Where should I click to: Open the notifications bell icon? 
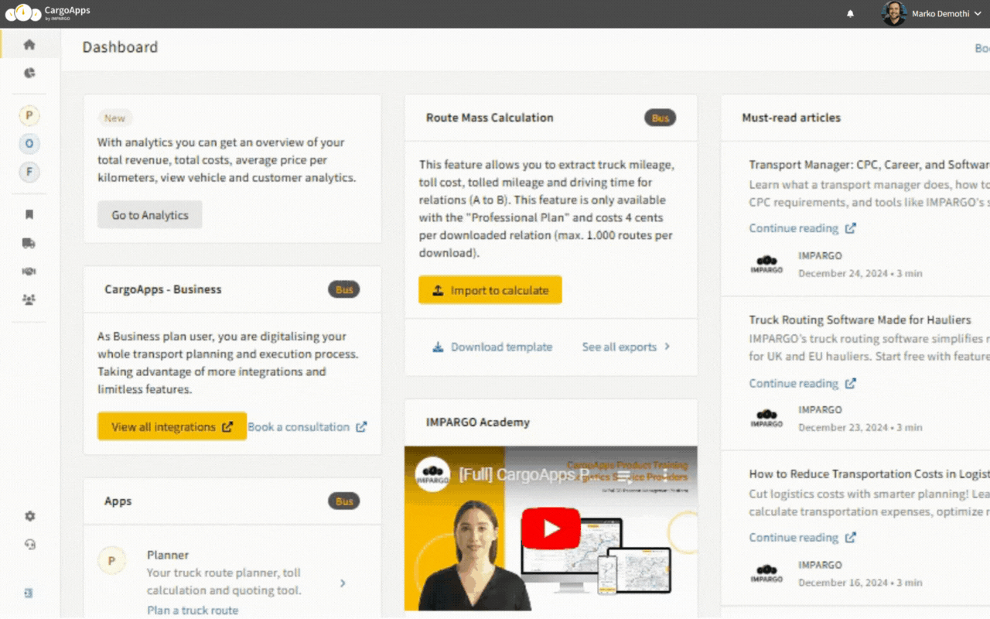tap(849, 13)
